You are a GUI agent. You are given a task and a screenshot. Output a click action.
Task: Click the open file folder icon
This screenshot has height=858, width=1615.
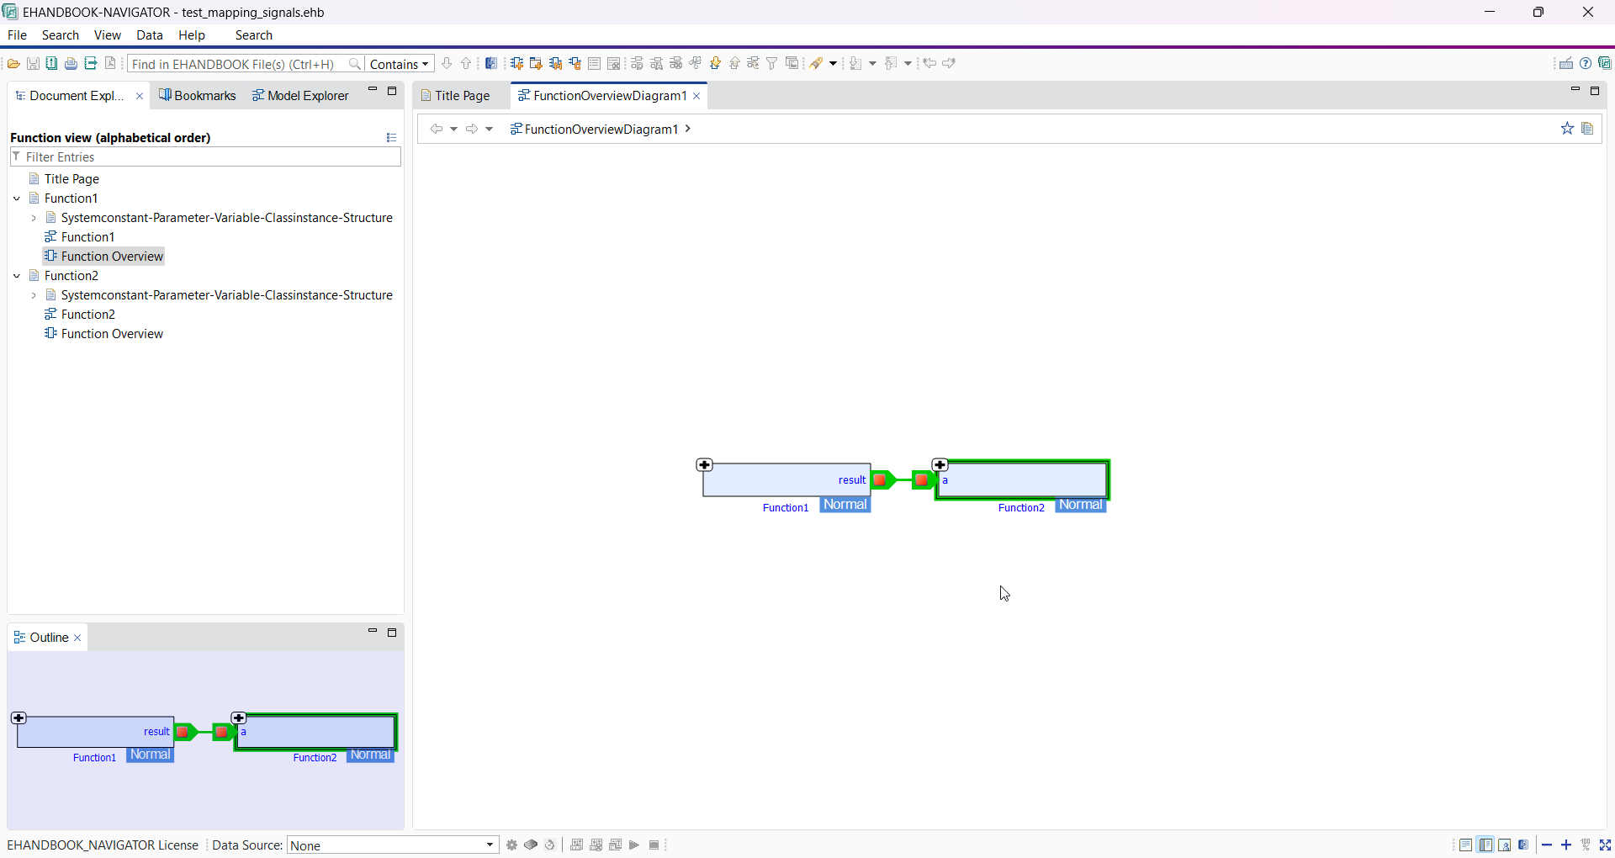(x=13, y=64)
